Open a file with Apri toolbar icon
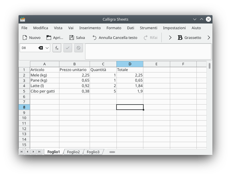This screenshot has width=231, height=177. click(x=49, y=38)
